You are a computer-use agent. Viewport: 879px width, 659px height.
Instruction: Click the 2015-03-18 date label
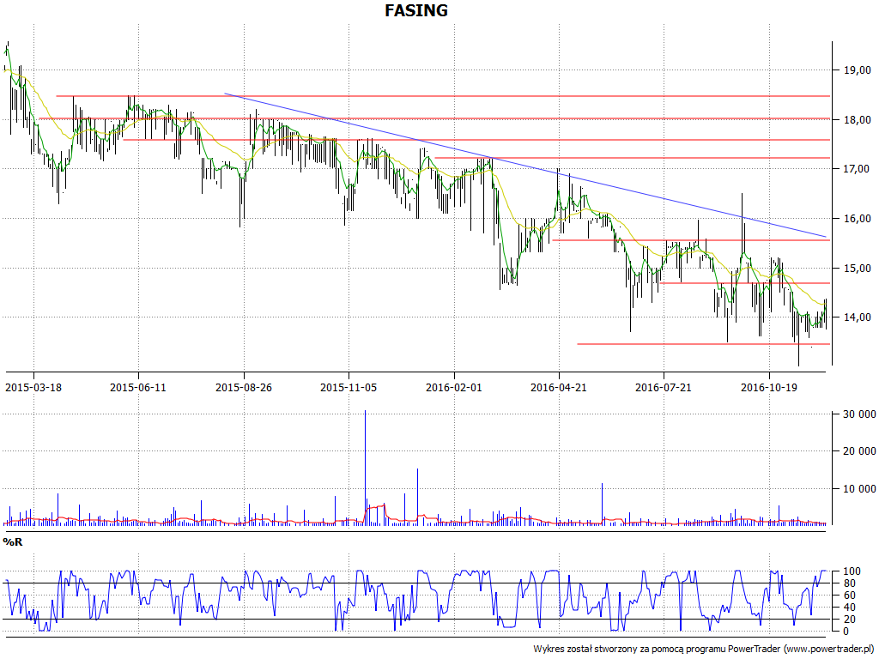pyautogui.click(x=33, y=387)
